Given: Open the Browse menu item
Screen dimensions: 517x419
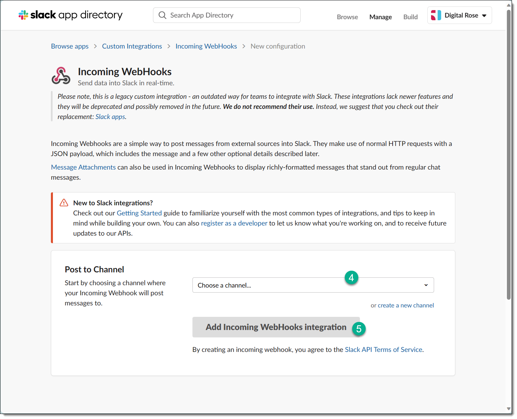Looking at the screenshot, I should tap(347, 17).
